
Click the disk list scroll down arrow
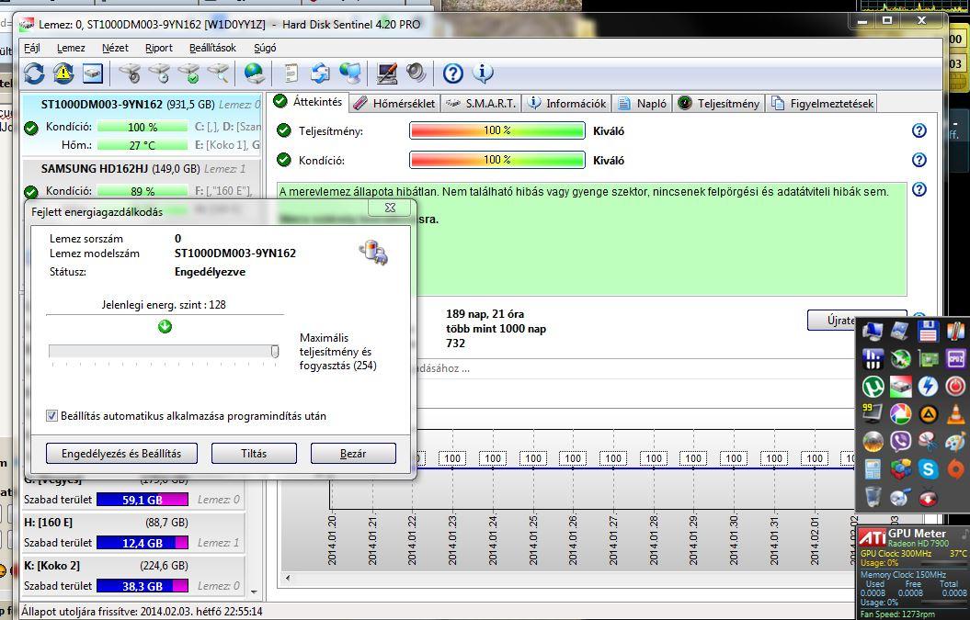tap(254, 592)
